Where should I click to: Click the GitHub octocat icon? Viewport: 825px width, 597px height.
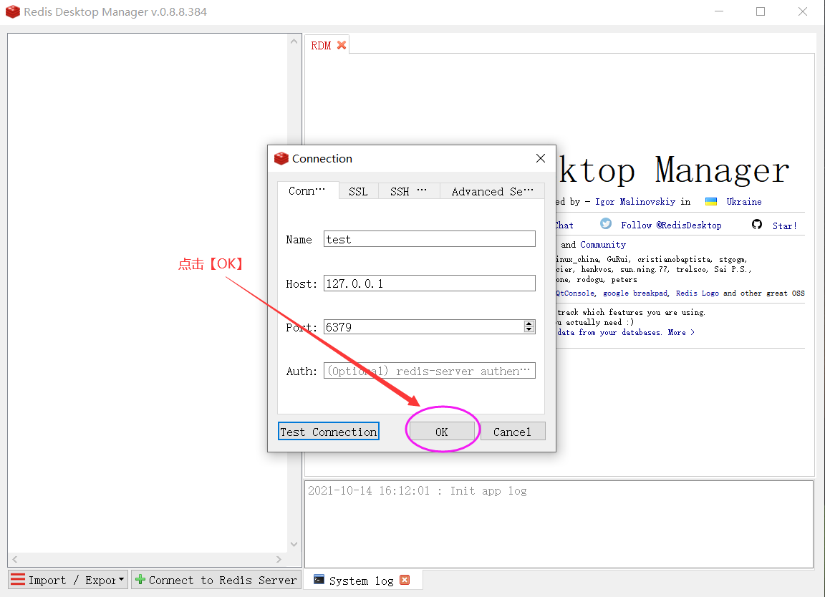757,225
